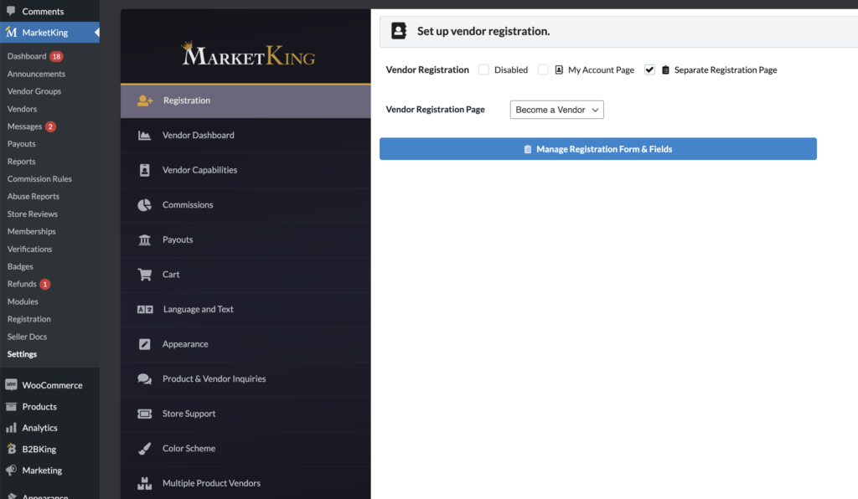Click the address book icon in header
This screenshot has height=499, width=858.
[x=399, y=31]
